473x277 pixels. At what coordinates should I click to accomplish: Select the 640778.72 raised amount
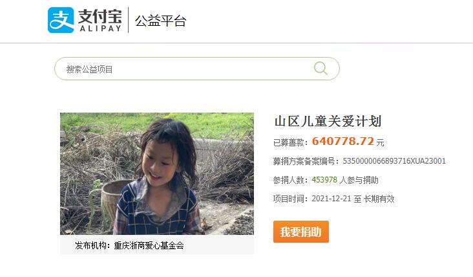[x=342, y=141]
